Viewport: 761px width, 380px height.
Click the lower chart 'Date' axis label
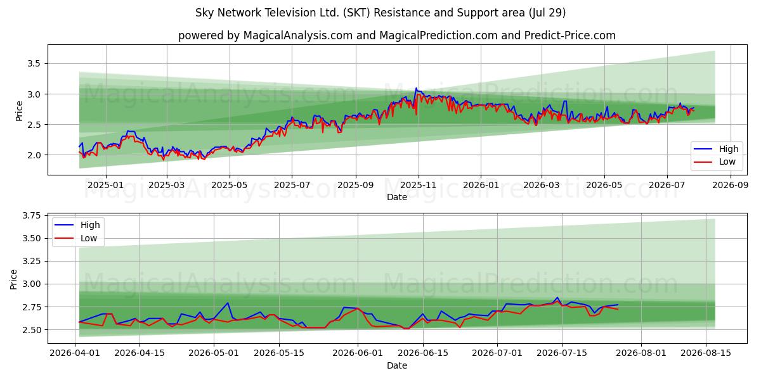[x=397, y=365]
